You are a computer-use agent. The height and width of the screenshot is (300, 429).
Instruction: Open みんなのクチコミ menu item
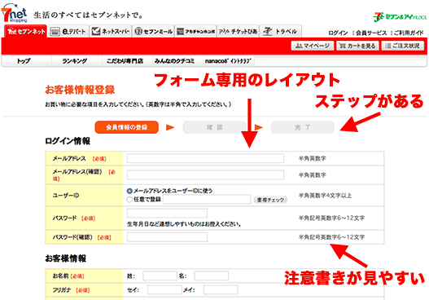[x=174, y=61]
